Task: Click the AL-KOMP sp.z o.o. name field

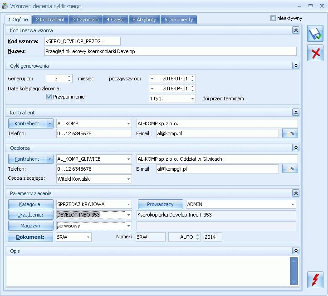Action: coord(217,123)
